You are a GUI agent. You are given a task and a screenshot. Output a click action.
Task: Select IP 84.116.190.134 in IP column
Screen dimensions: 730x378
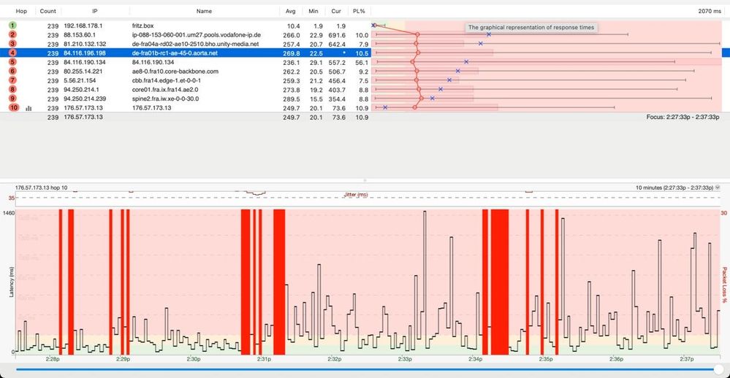tap(85, 62)
